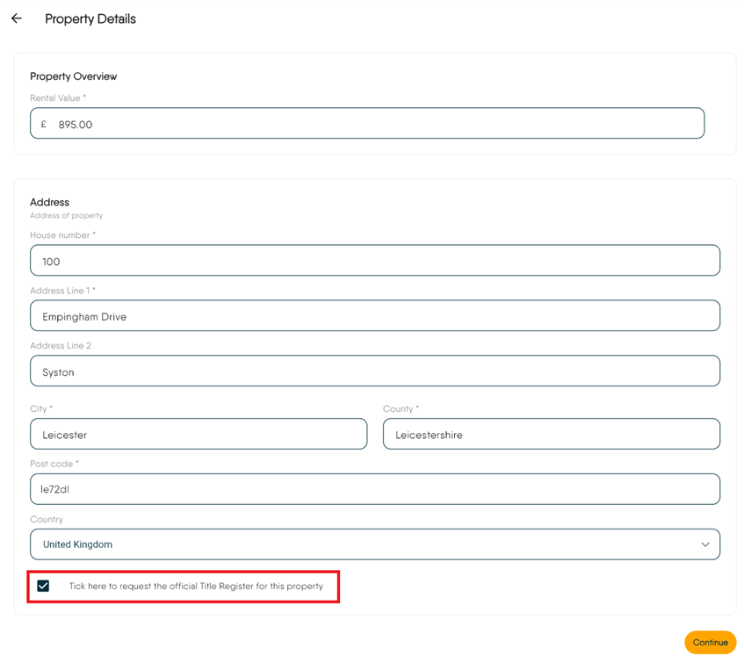
Task: Click the House number input field
Action: [374, 261]
